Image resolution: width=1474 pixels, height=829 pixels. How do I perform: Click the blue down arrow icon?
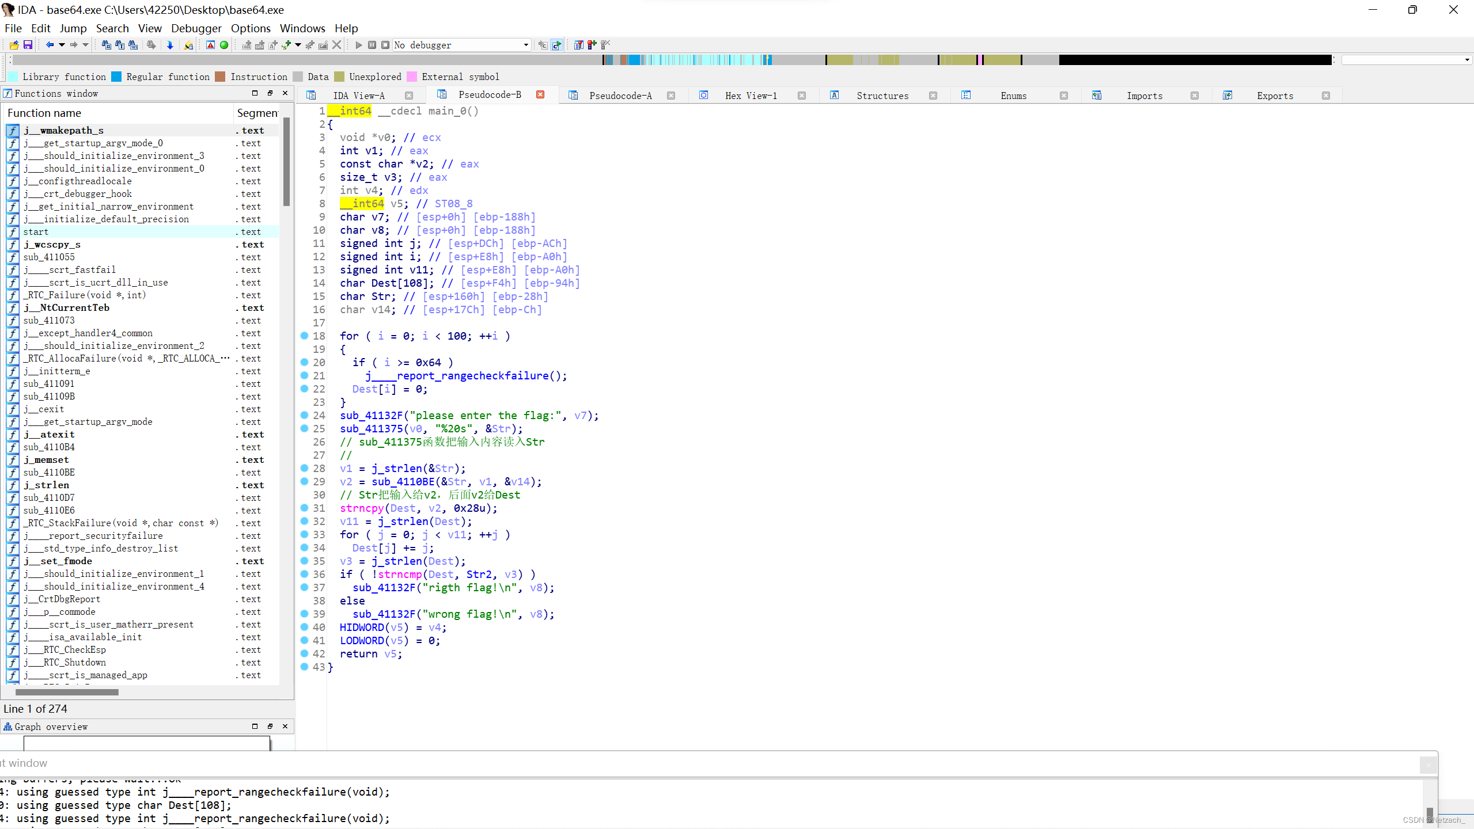[x=170, y=45]
